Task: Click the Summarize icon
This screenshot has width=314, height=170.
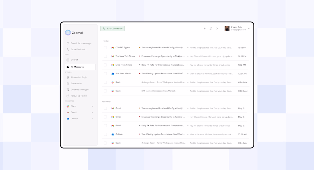Action: pyautogui.click(x=68, y=83)
